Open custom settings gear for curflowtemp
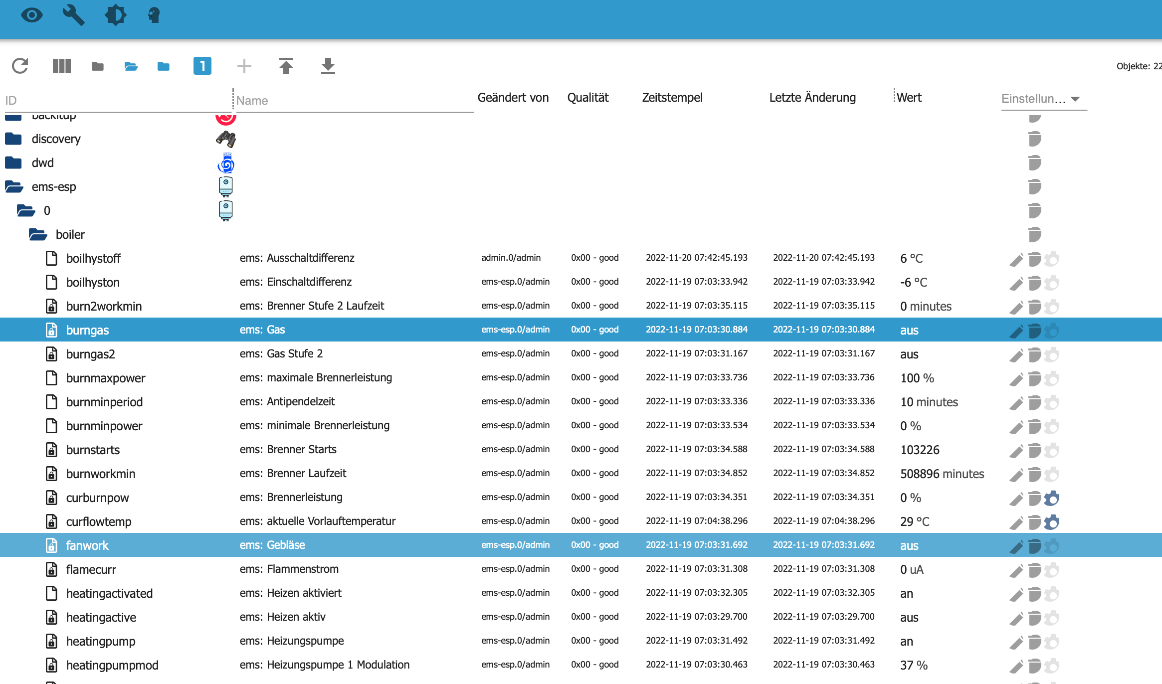The height and width of the screenshot is (684, 1162). pyautogui.click(x=1052, y=522)
